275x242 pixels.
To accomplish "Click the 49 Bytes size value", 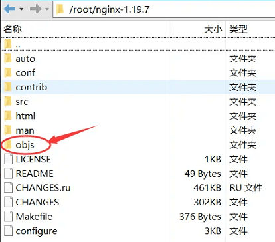I will [203, 174].
